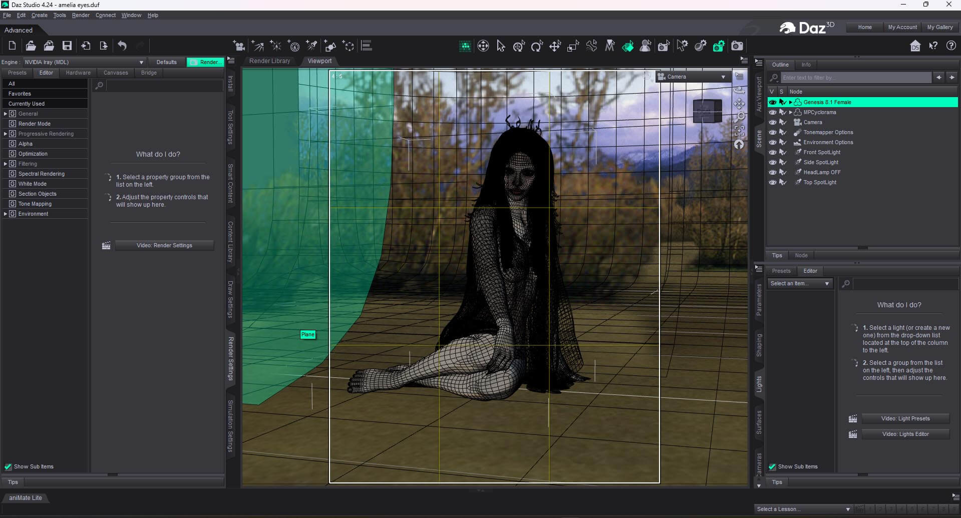The height and width of the screenshot is (518, 961).
Task: Expand the Genesis 8.1 Female tree node
Action: coord(791,102)
